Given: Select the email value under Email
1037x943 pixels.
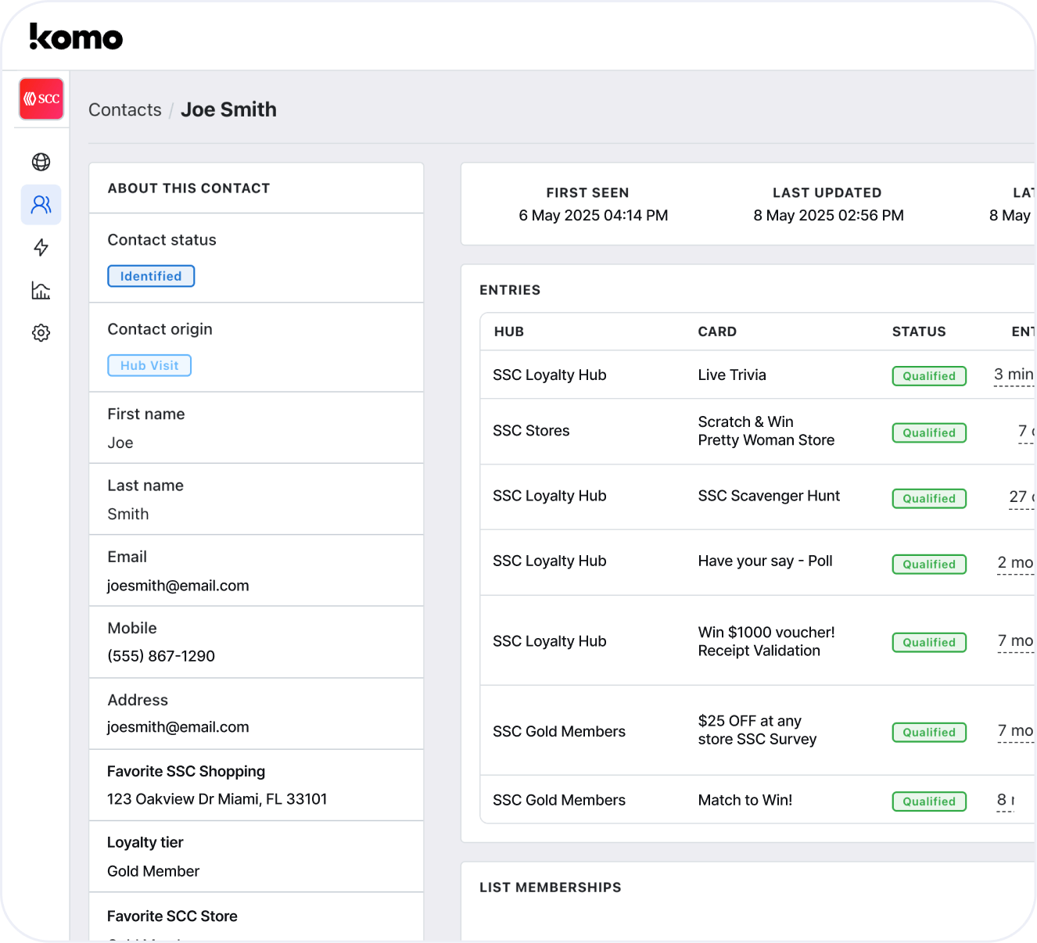Looking at the screenshot, I should (x=178, y=586).
